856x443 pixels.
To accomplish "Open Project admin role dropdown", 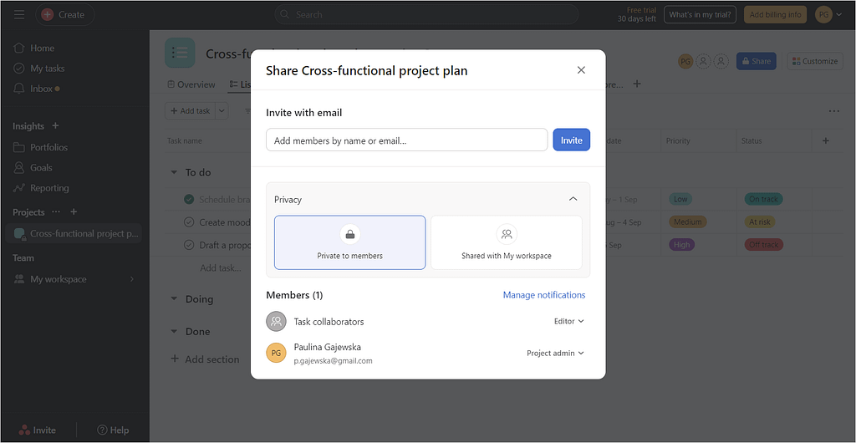I will pos(555,353).
